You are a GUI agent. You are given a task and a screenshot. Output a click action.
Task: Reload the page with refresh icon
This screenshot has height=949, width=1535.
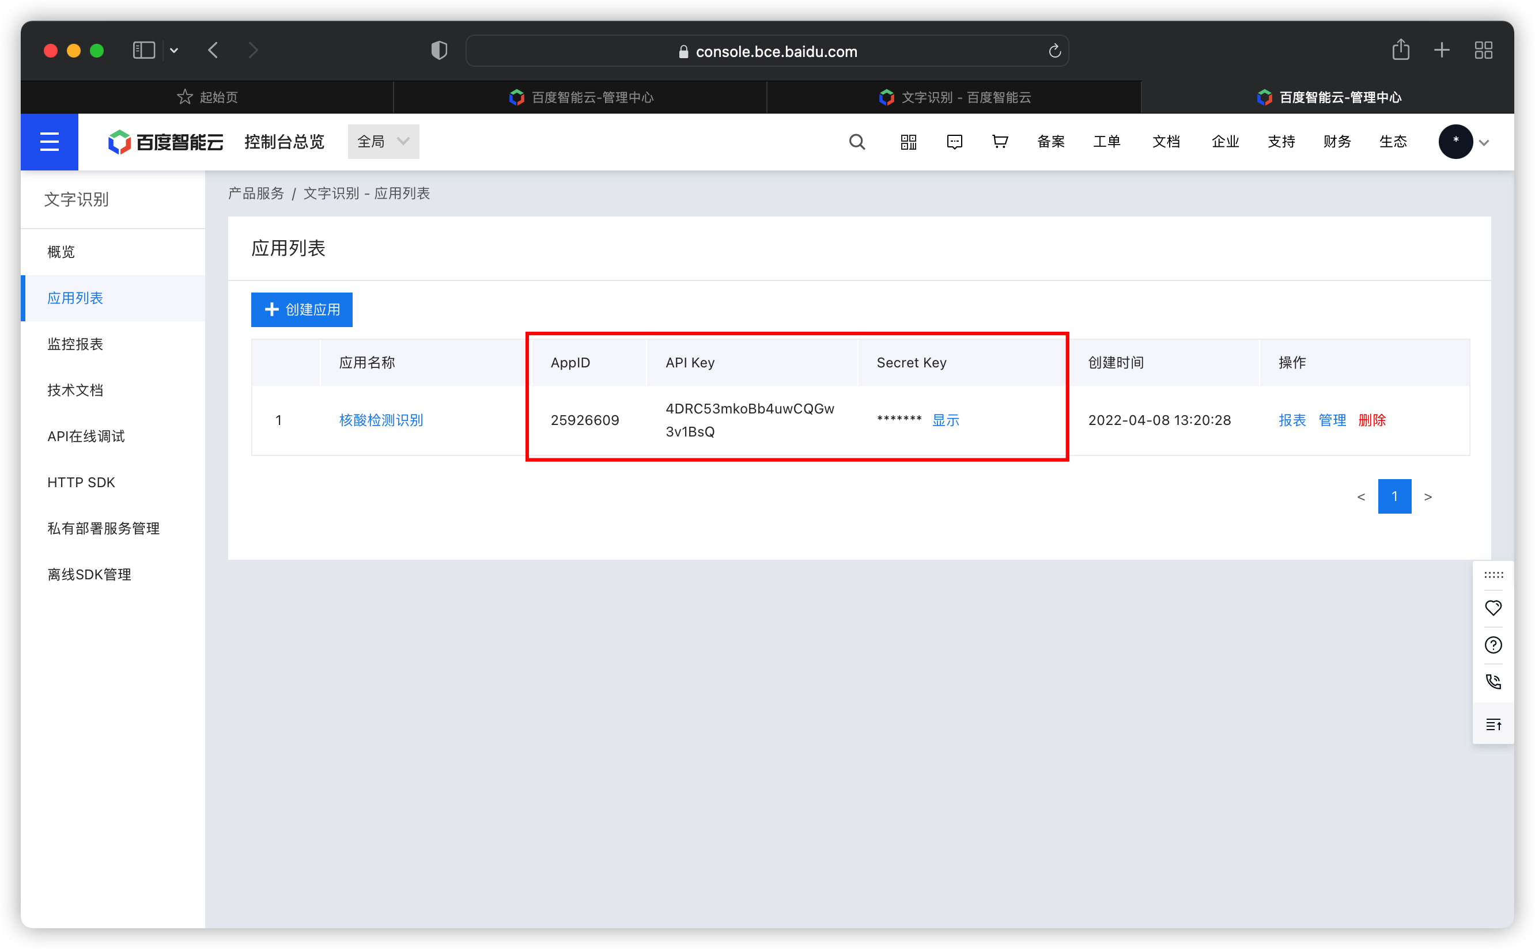pyautogui.click(x=1054, y=51)
